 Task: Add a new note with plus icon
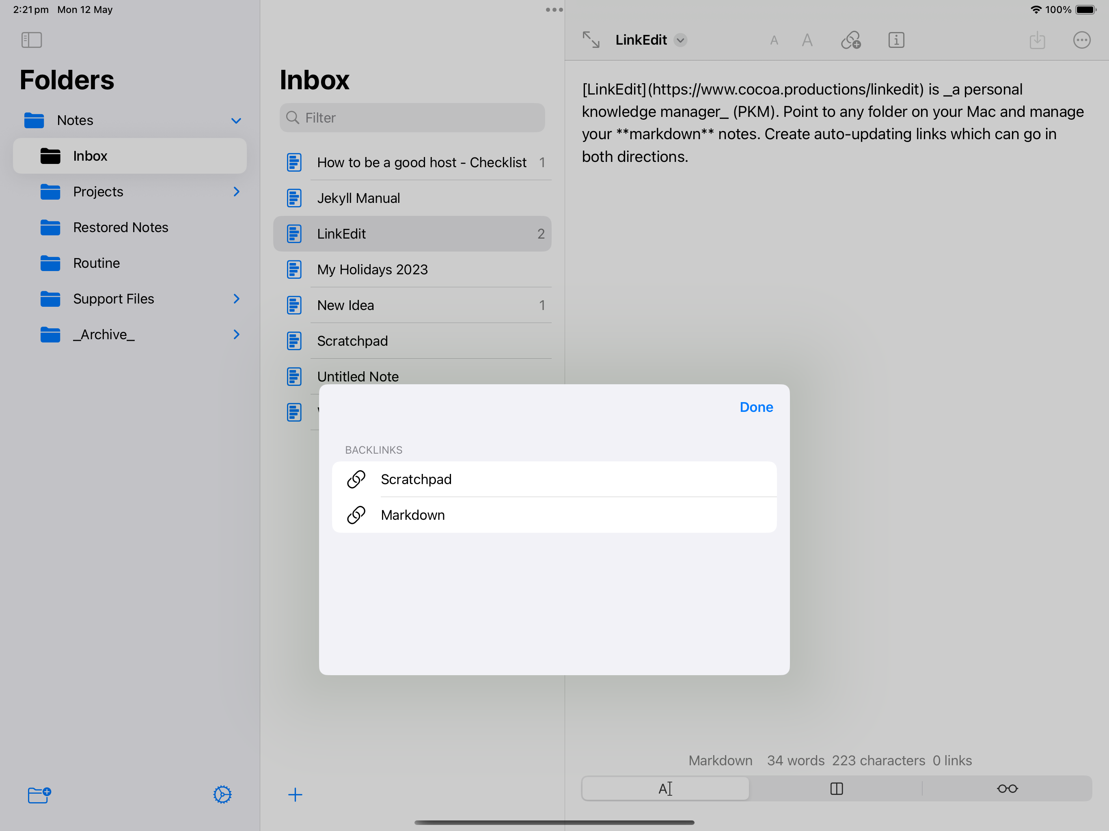tap(295, 794)
